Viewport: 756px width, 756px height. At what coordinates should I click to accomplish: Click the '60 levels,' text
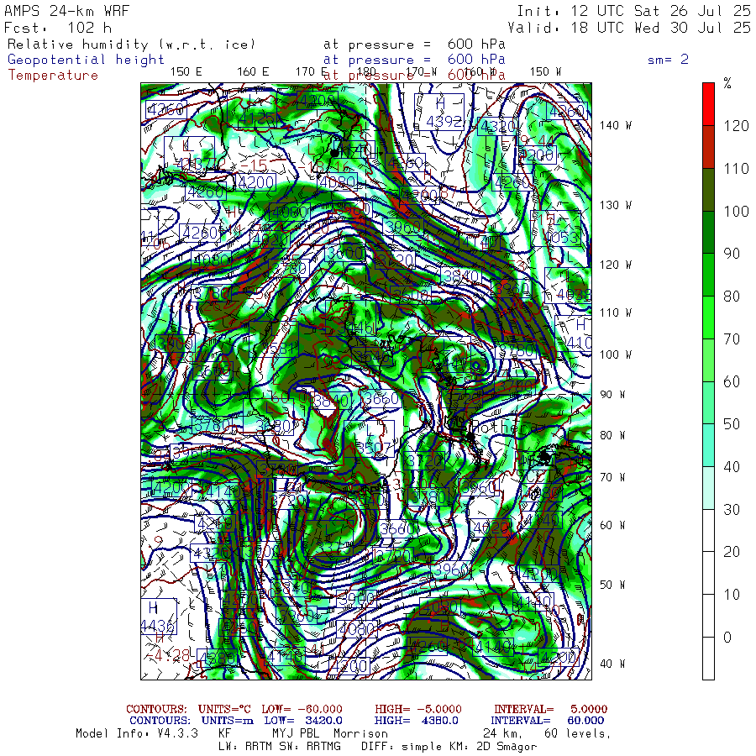[578, 734]
